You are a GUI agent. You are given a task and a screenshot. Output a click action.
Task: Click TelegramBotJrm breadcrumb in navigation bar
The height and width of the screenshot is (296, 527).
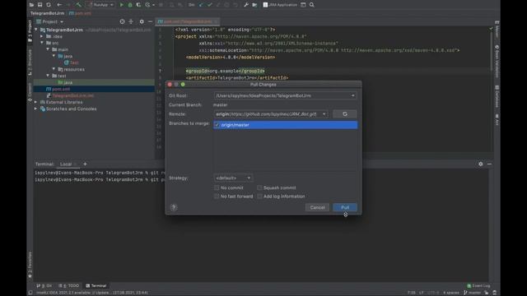[x=47, y=13]
